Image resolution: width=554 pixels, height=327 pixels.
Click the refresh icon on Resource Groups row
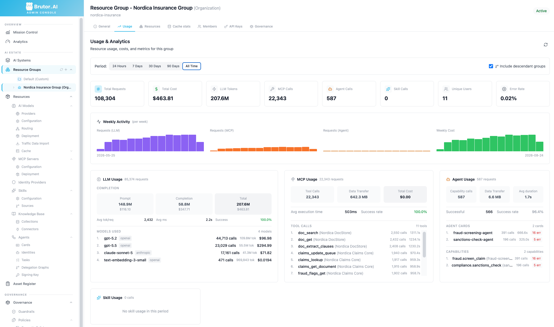[61, 70]
